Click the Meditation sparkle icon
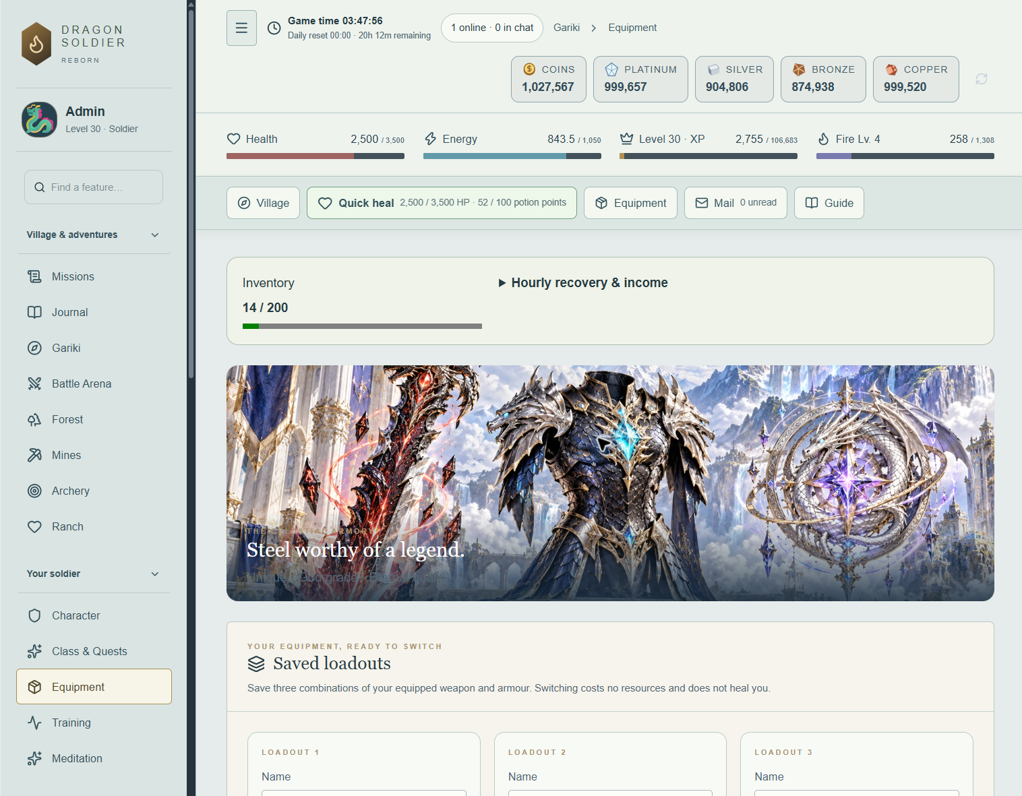Viewport: 1022px width, 796px height. click(x=34, y=758)
